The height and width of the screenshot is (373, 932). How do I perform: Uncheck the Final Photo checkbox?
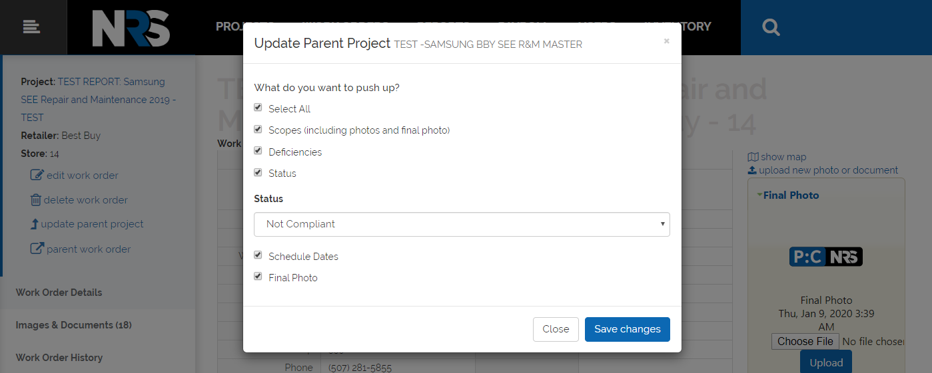pos(258,277)
